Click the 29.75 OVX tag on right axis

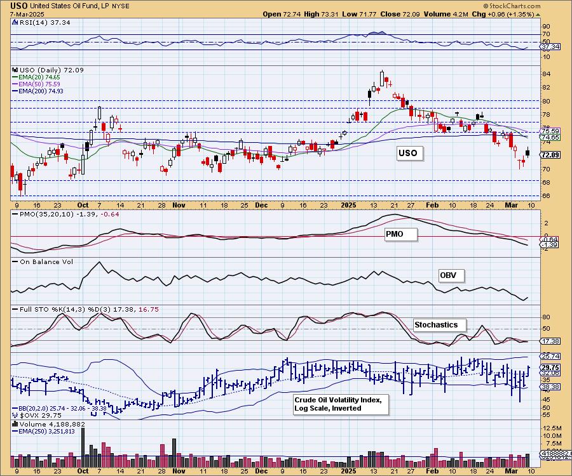(550, 367)
